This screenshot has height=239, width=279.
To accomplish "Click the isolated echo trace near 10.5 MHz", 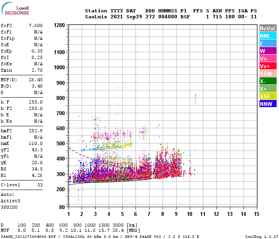I will tap(196, 99).
